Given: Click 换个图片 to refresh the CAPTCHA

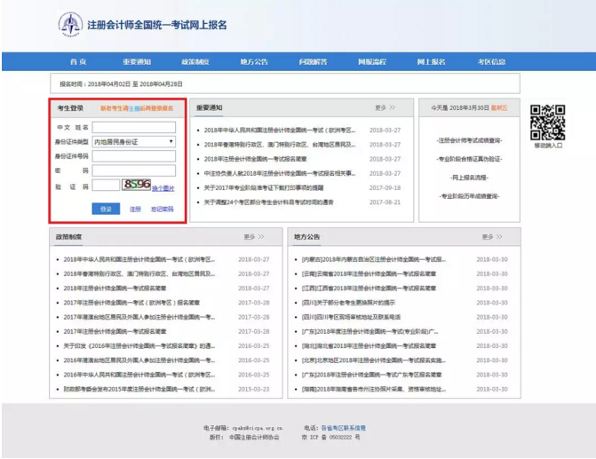Looking at the screenshot, I should click(x=163, y=188).
